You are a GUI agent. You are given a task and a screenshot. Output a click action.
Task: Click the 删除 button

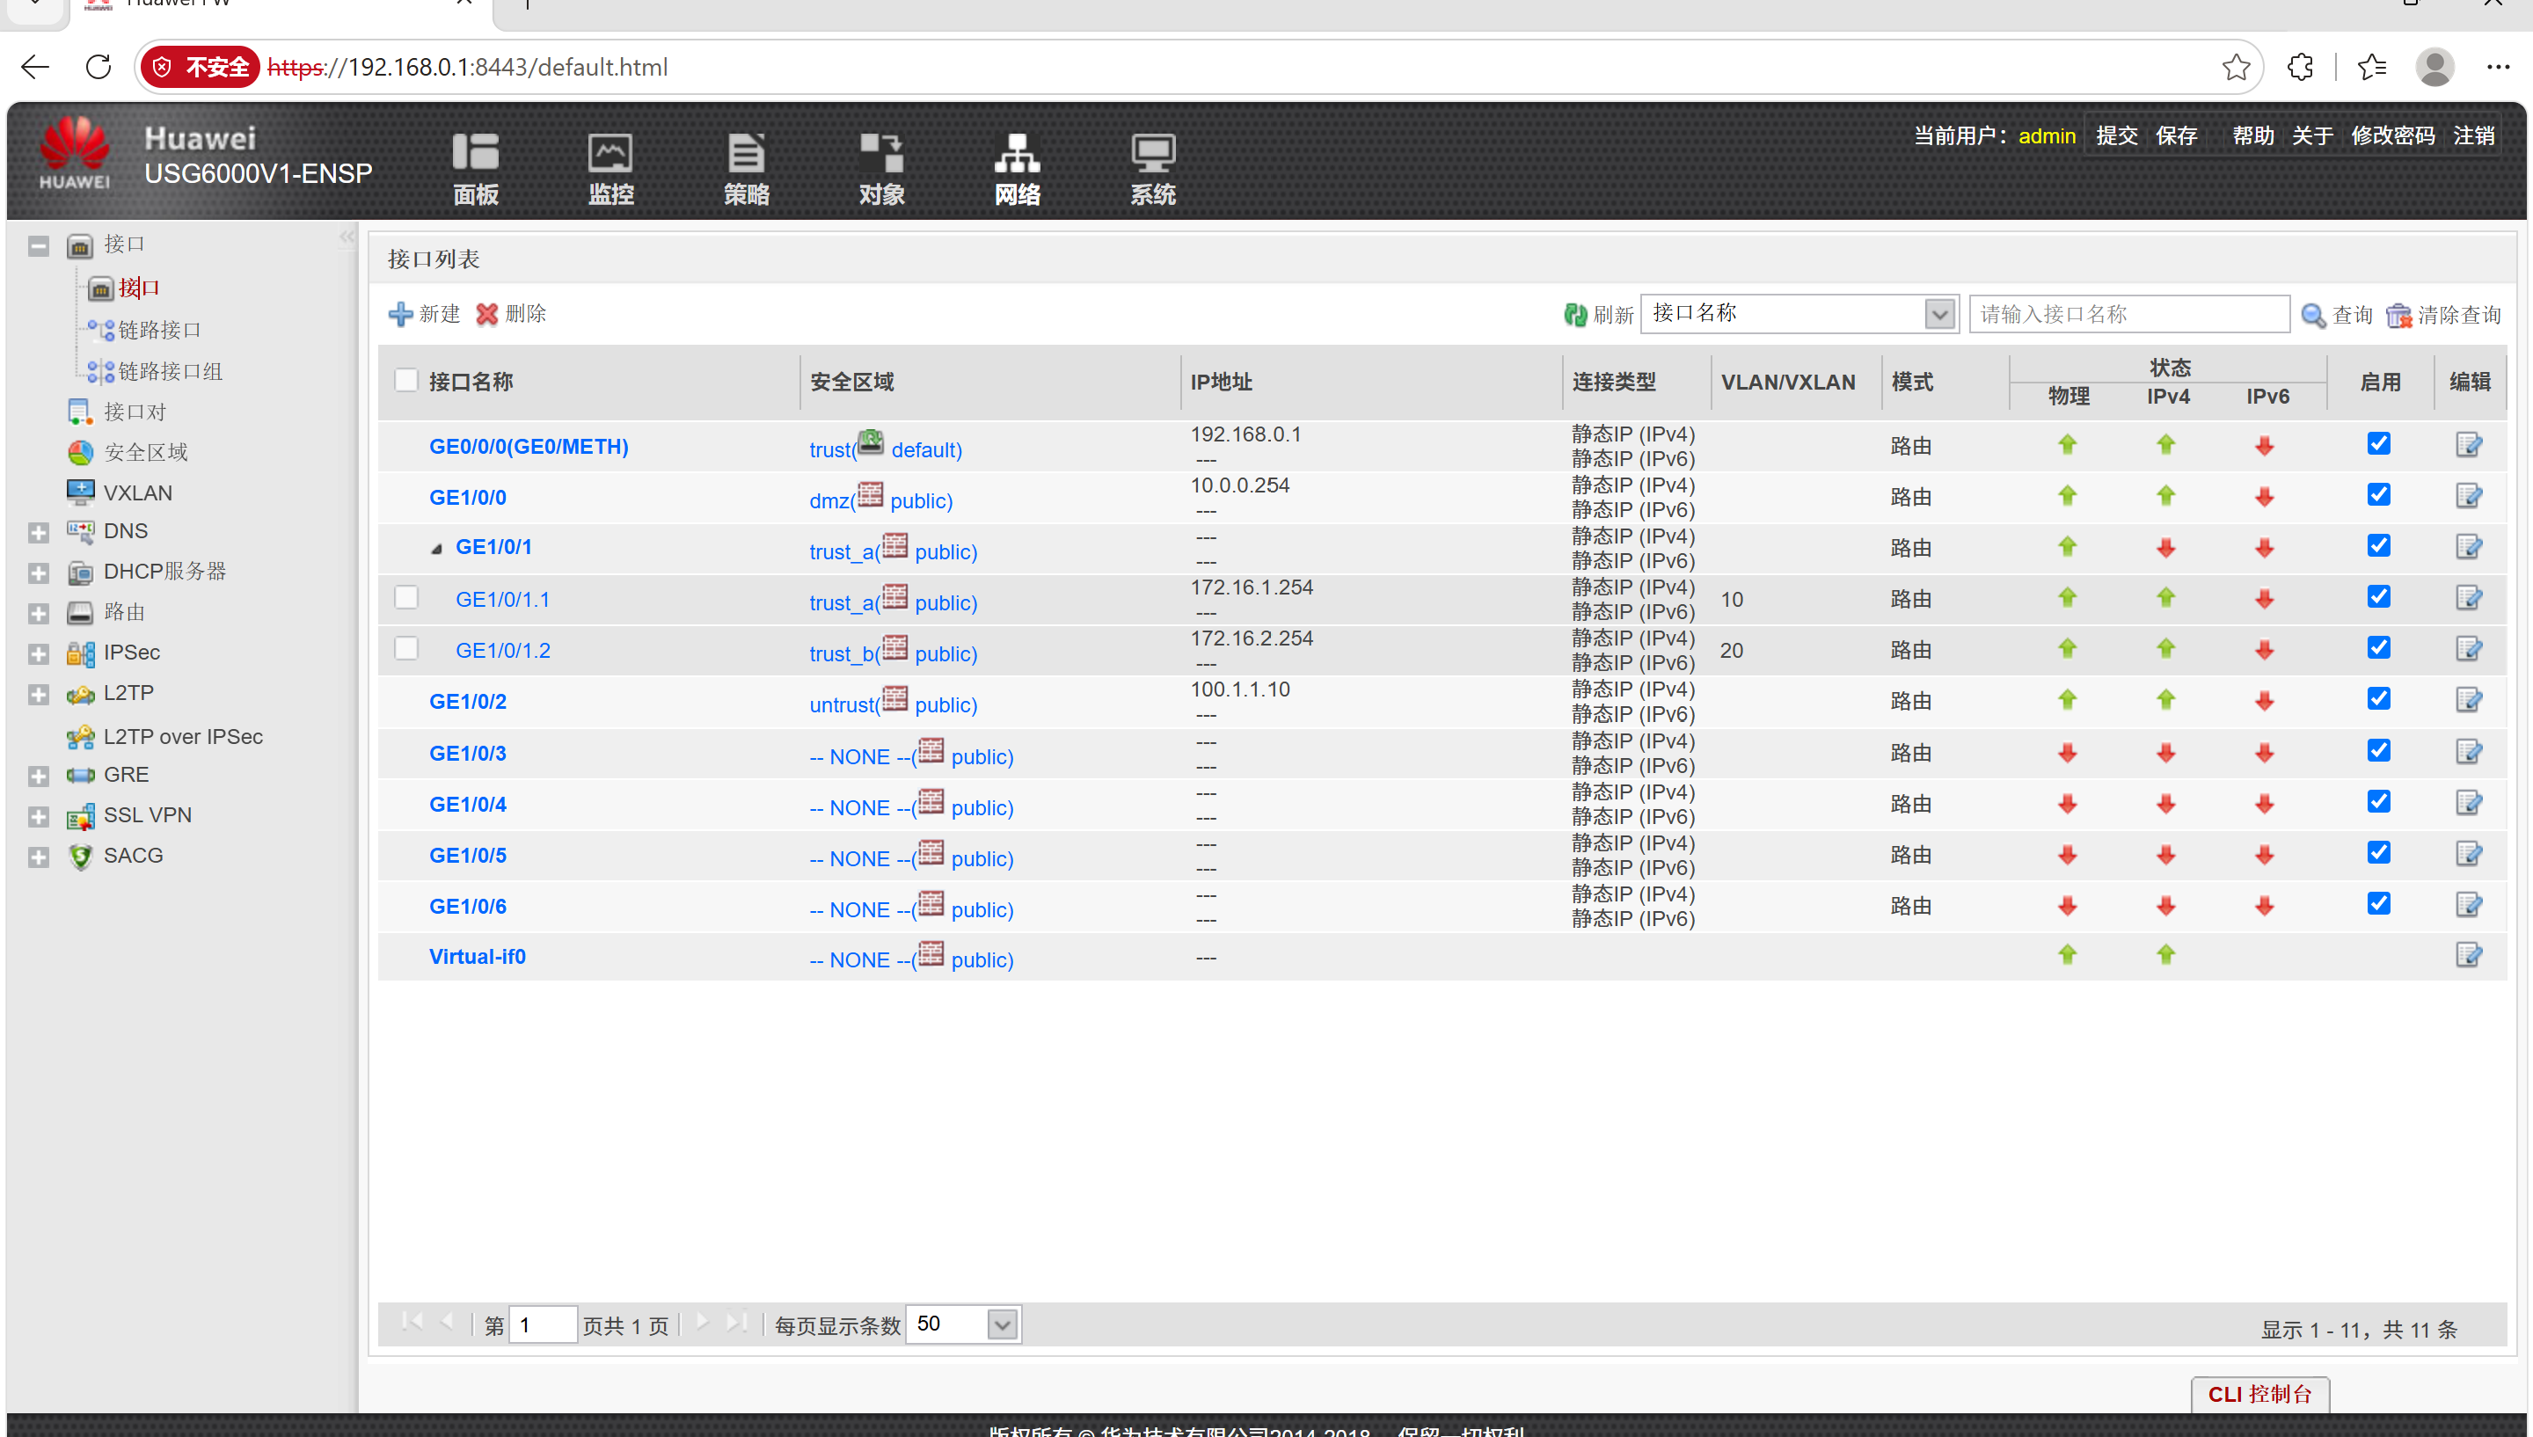[511, 314]
